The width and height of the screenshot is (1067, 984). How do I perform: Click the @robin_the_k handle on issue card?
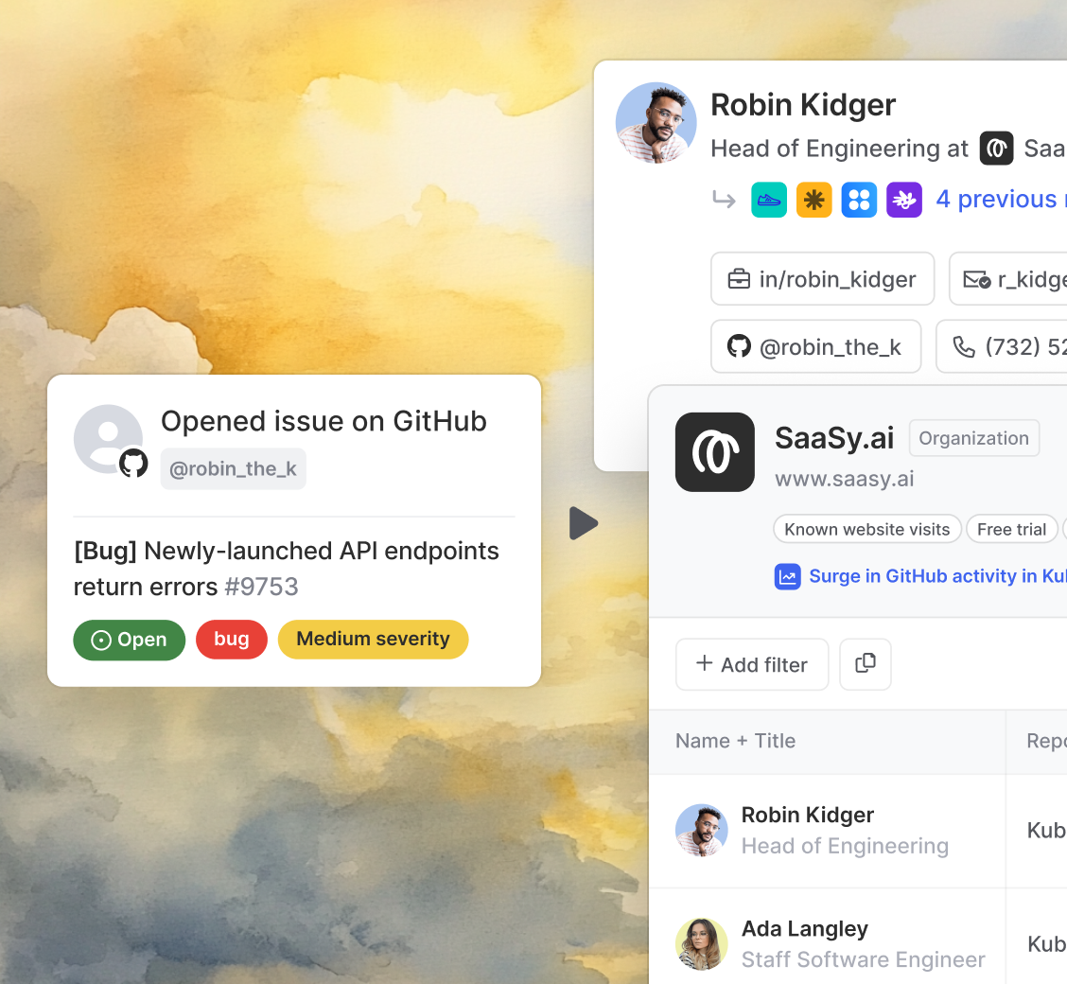(233, 469)
